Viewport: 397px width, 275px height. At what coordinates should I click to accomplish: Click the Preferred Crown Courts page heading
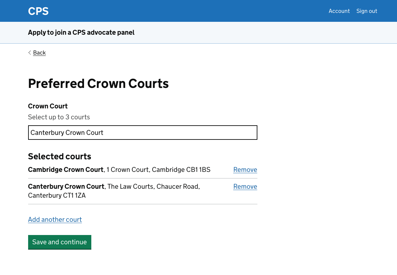click(98, 84)
